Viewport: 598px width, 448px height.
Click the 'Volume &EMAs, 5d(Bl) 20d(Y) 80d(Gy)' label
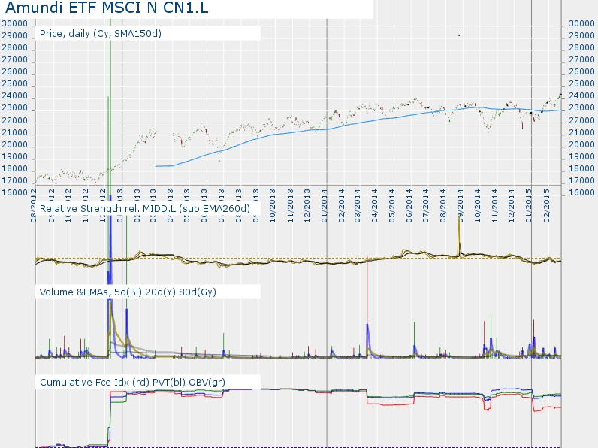point(128,292)
